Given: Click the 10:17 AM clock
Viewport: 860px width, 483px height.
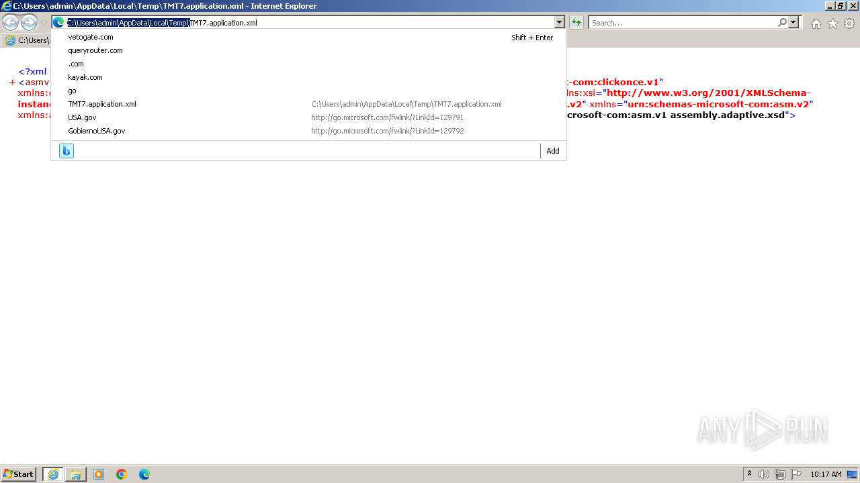Looking at the screenshot, I should point(826,474).
